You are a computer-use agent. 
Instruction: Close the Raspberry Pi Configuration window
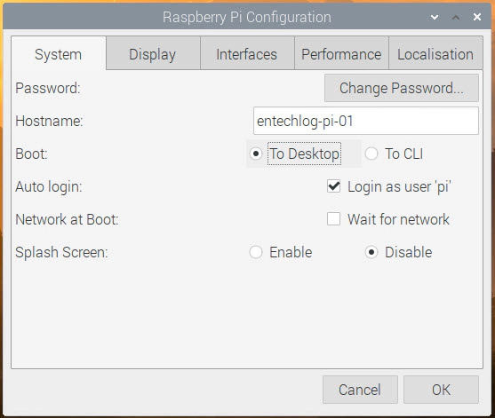click(477, 17)
